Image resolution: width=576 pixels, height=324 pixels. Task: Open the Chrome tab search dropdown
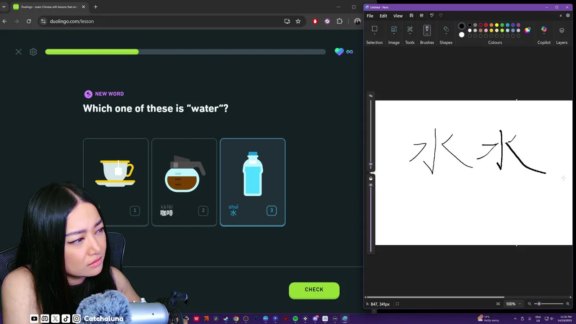[4, 7]
